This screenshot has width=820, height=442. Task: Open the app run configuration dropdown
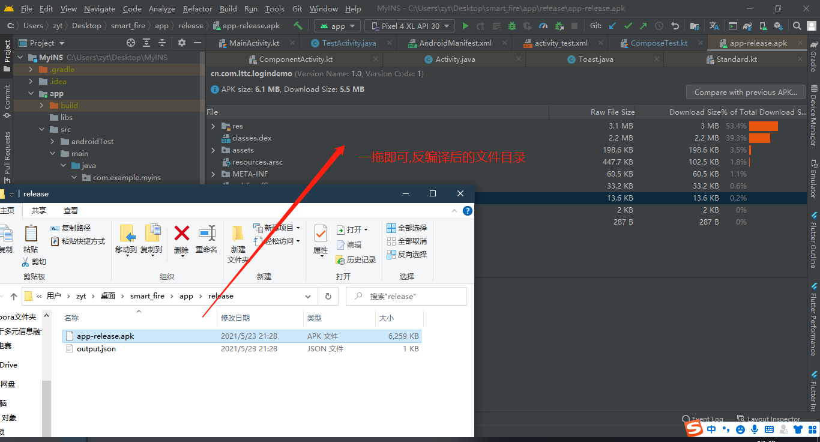click(x=337, y=26)
